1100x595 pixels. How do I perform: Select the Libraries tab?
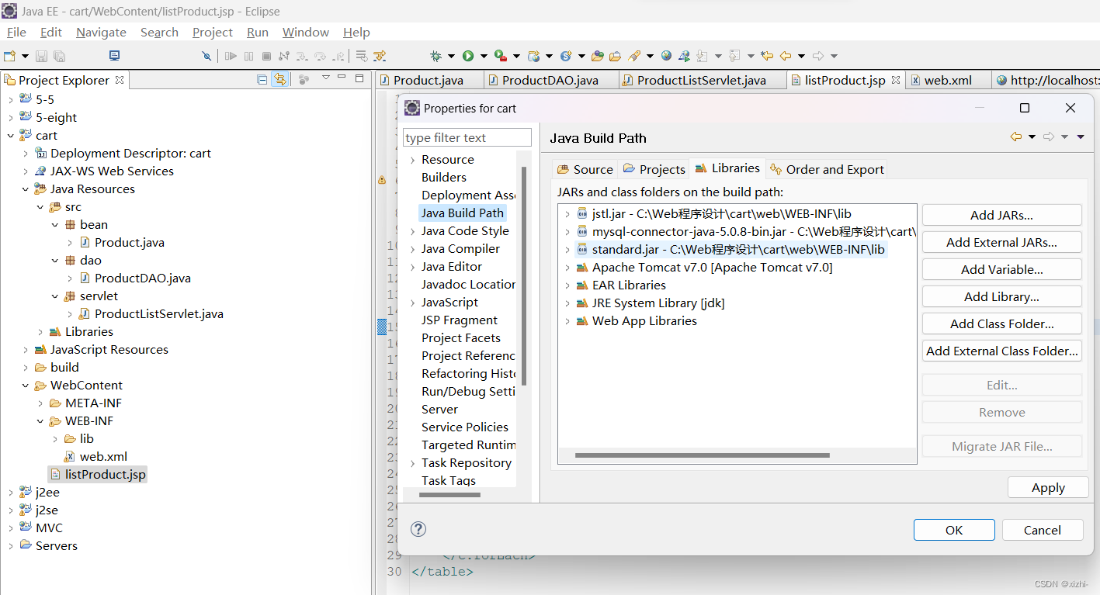click(x=728, y=168)
